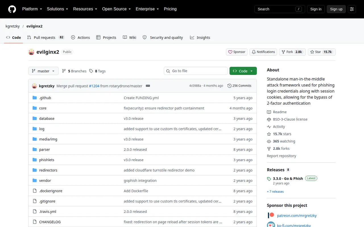The width and height of the screenshot is (364, 227).
Task: Switch to the Projects tab
Action: tap(106, 37)
